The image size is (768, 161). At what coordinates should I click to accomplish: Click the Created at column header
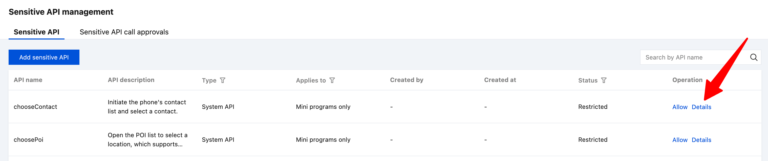coord(500,80)
